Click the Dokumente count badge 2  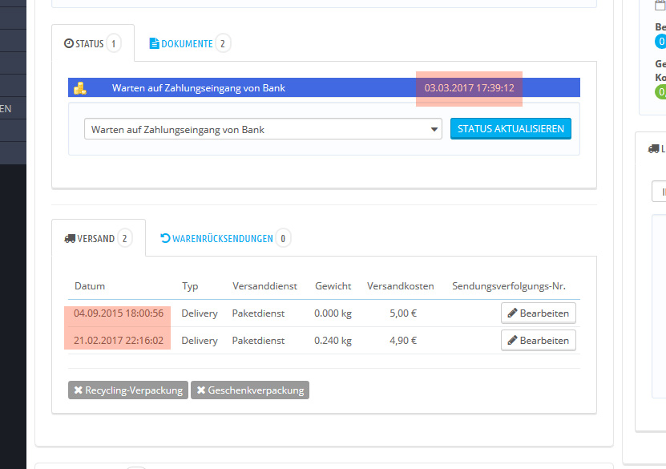tap(223, 43)
